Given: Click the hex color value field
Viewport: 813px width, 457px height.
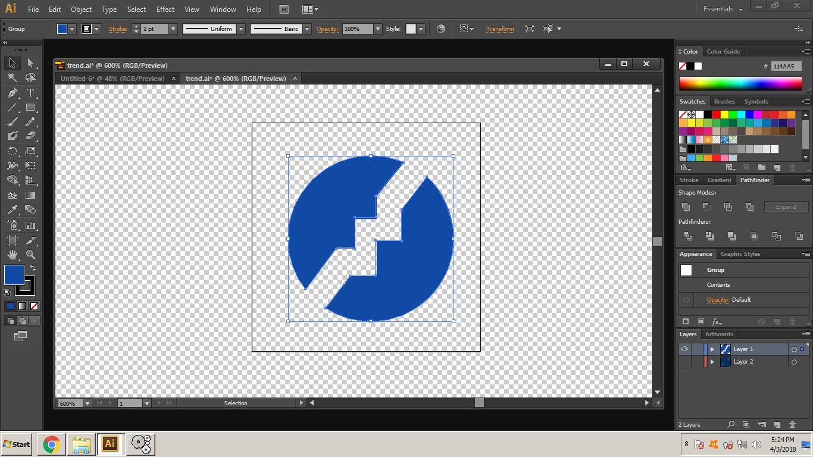Looking at the screenshot, I should pos(786,67).
